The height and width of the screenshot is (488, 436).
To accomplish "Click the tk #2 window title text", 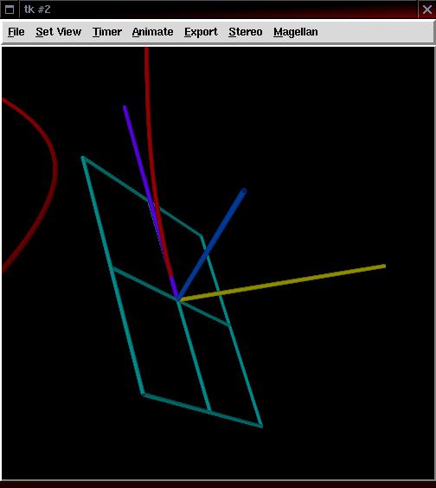I will (37, 10).
